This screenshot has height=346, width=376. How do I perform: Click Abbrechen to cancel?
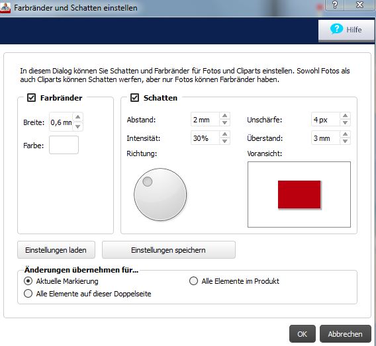pyautogui.click(x=346, y=334)
